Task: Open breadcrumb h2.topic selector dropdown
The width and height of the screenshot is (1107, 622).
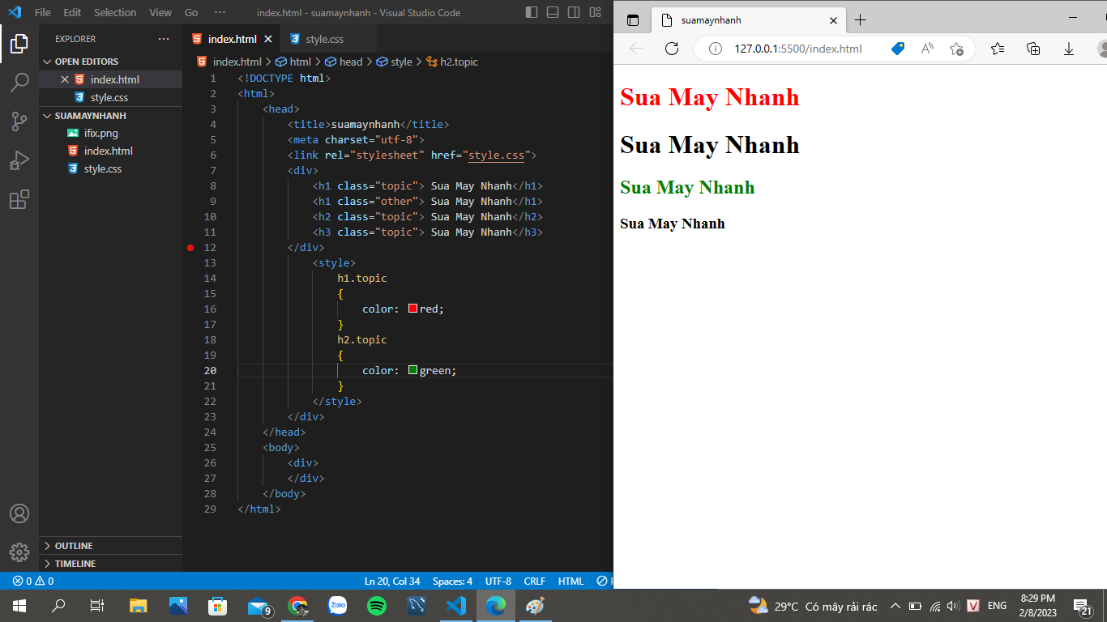Action: [x=451, y=62]
